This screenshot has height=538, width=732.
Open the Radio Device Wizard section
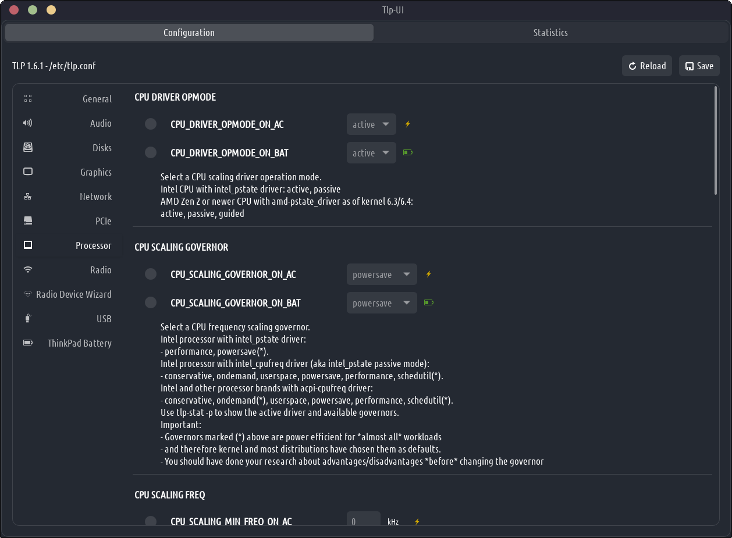coord(73,294)
